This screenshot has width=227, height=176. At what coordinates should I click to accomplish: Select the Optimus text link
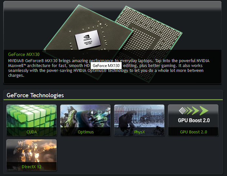(86, 132)
